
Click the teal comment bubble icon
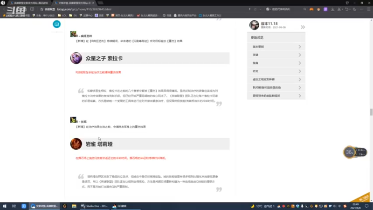56,24
